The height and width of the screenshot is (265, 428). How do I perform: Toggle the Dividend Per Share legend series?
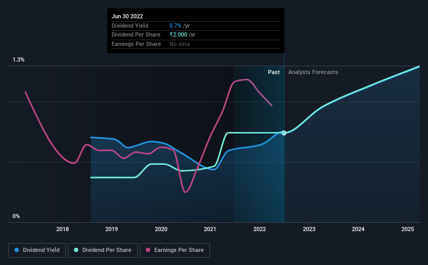point(103,250)
